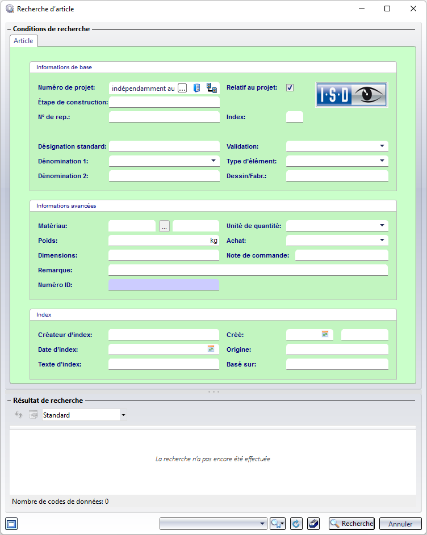This screenshot has width=427, height=535.
Task: Click the Annuler button
Action: (400, 524)
